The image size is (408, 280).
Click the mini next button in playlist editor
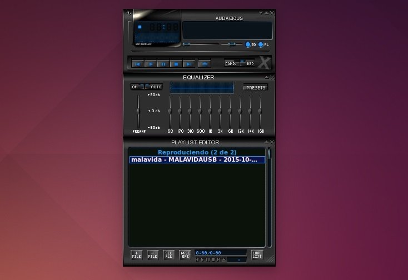pos(218,259)
